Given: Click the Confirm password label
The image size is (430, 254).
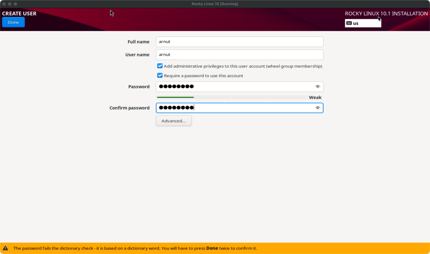Looking at the screenshot, I should [129, 108].
